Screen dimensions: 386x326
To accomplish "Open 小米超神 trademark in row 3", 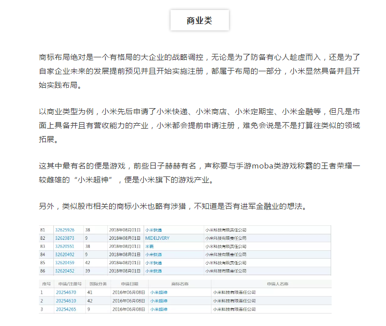I will coord(159,309).
